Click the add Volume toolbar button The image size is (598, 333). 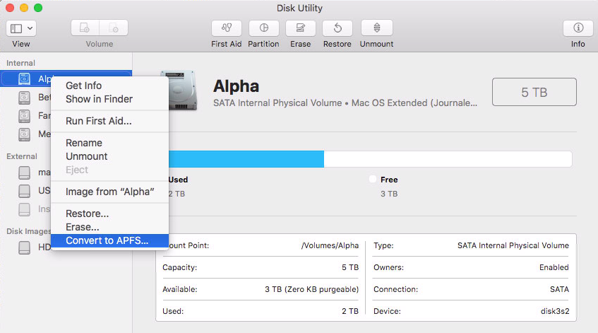coord(85,28)
